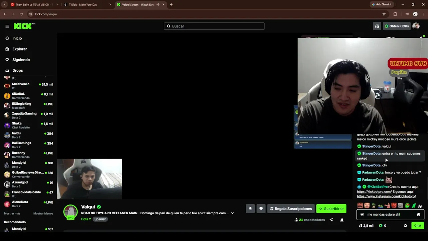The image size is (428, 241).
Task: Open the media controls icon in browser toolbar
Action: coord(407,14)
